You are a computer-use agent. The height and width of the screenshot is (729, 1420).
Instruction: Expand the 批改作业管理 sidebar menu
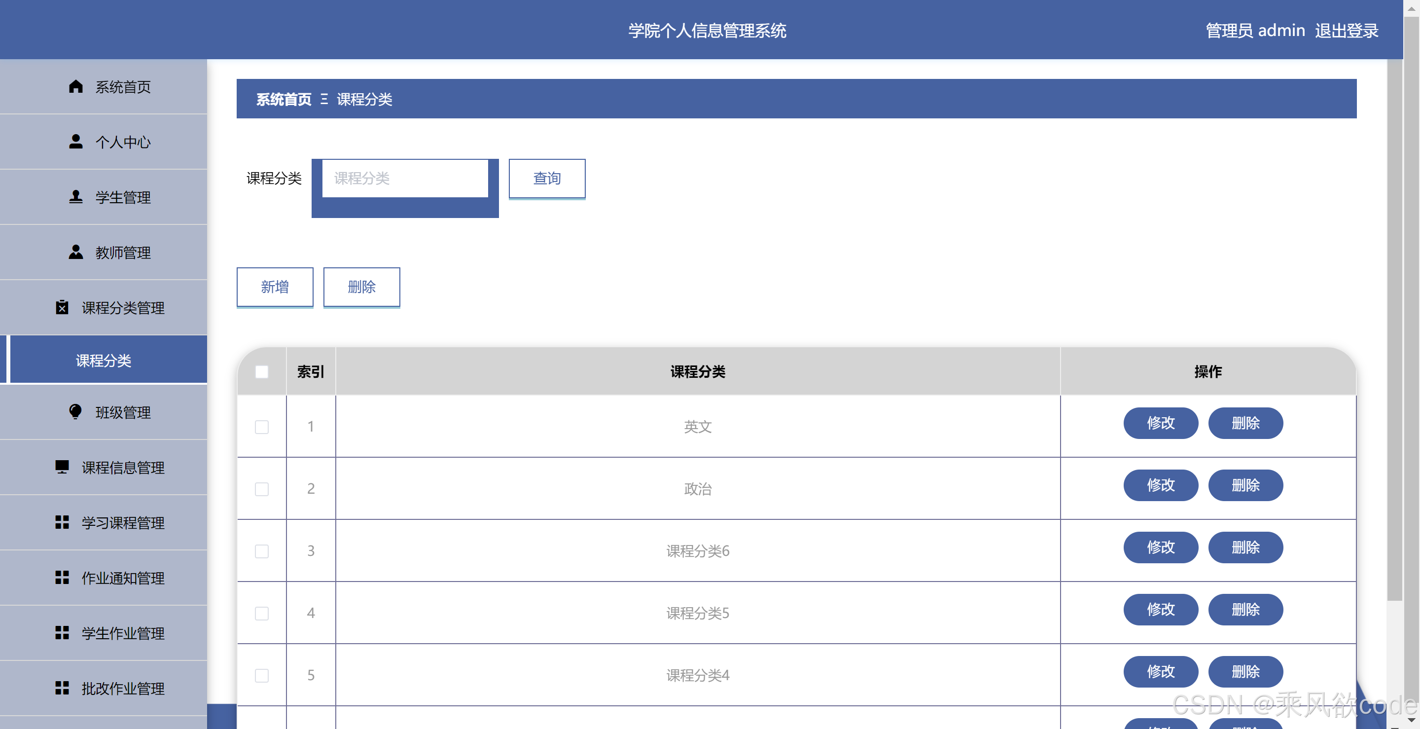pyautogui.click(x=122, y=688)
